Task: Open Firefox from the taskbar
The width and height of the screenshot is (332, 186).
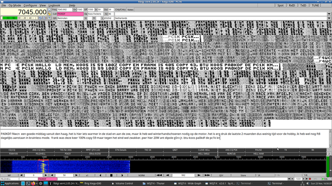Action: 33,183
